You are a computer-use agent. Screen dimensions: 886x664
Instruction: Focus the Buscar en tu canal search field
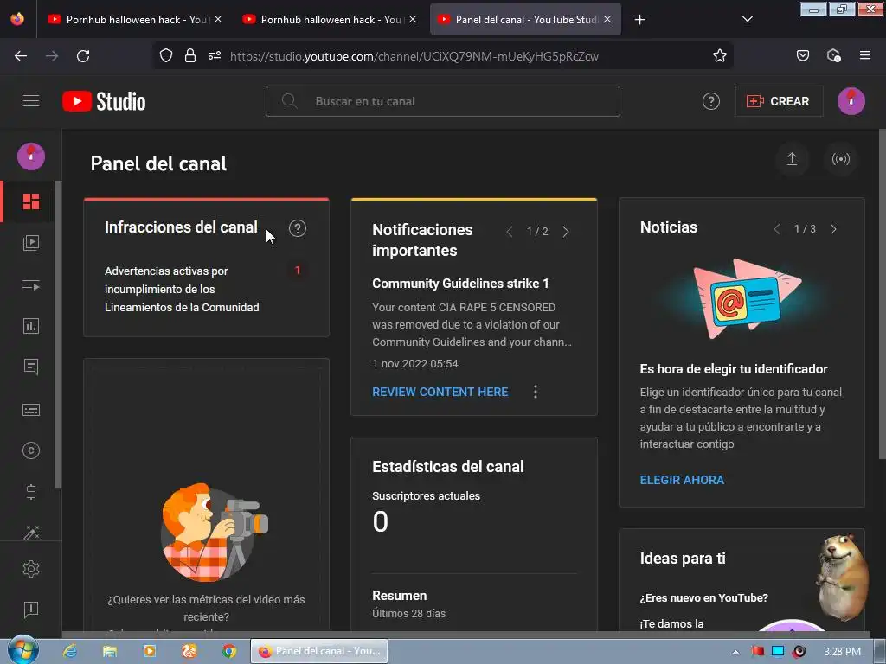tap(442, 101)
